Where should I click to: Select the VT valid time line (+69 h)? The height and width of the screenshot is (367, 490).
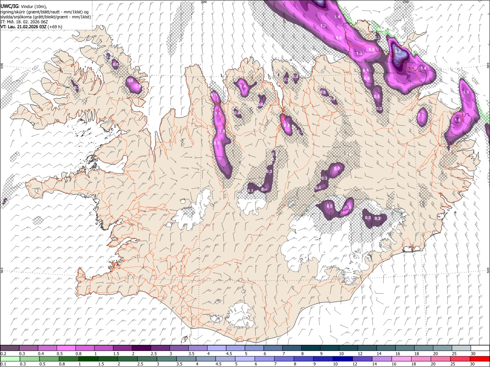[31, 27]
